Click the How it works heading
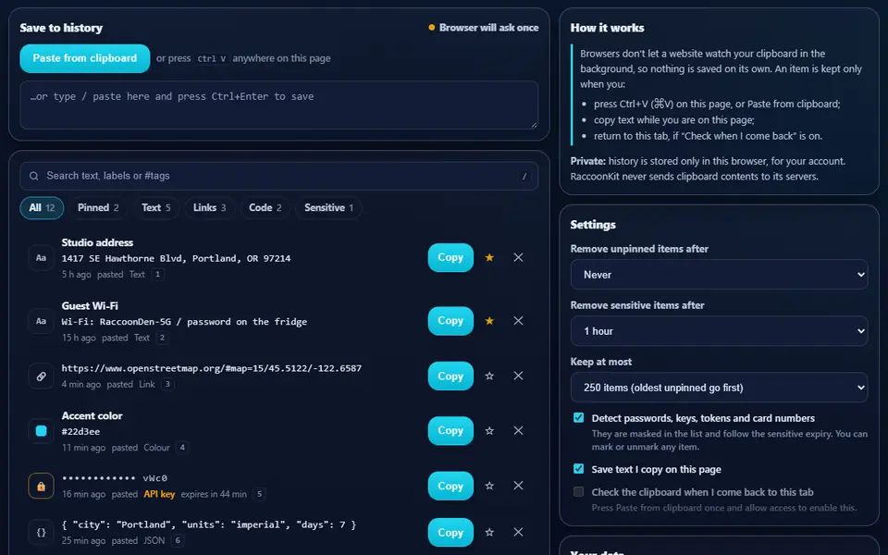 pyautogui.click(x=607, y=28)
